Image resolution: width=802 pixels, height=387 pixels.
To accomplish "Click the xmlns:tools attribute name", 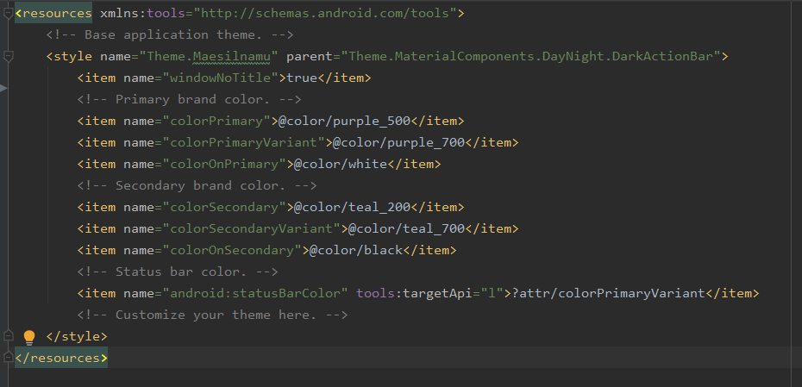I will click(x=142, y=13).
